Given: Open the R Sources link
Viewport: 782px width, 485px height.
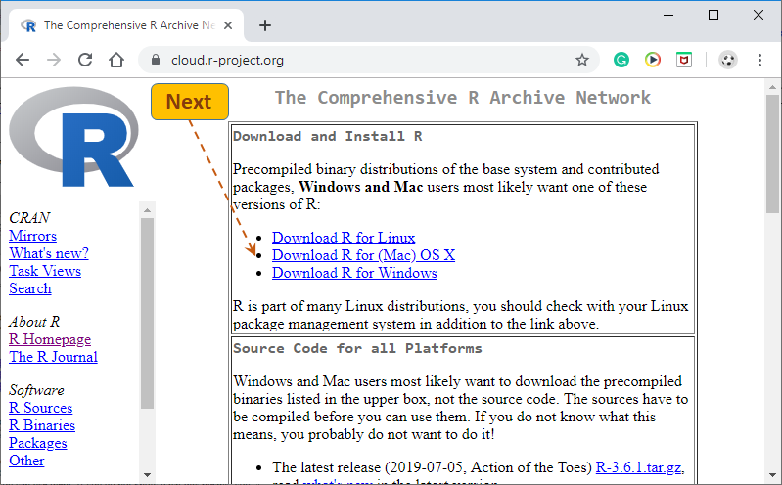Looking at the screenshot, I should tap(41, 408).
